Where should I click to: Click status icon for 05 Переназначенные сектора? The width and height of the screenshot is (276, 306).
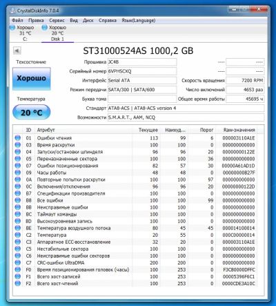(18, 159)
